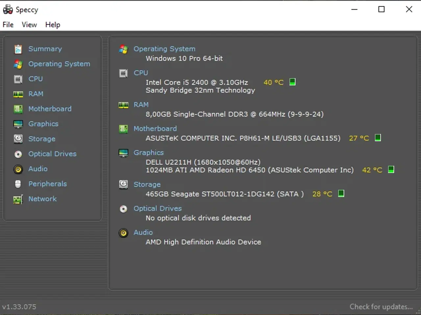
Task: Click the Speccy app icon in title bar
Action: (8, 10)
